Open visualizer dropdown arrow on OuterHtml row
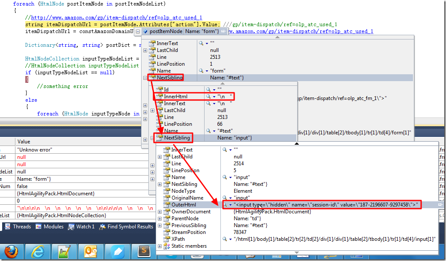Viewport: 446px width, 261px height. 230,205
